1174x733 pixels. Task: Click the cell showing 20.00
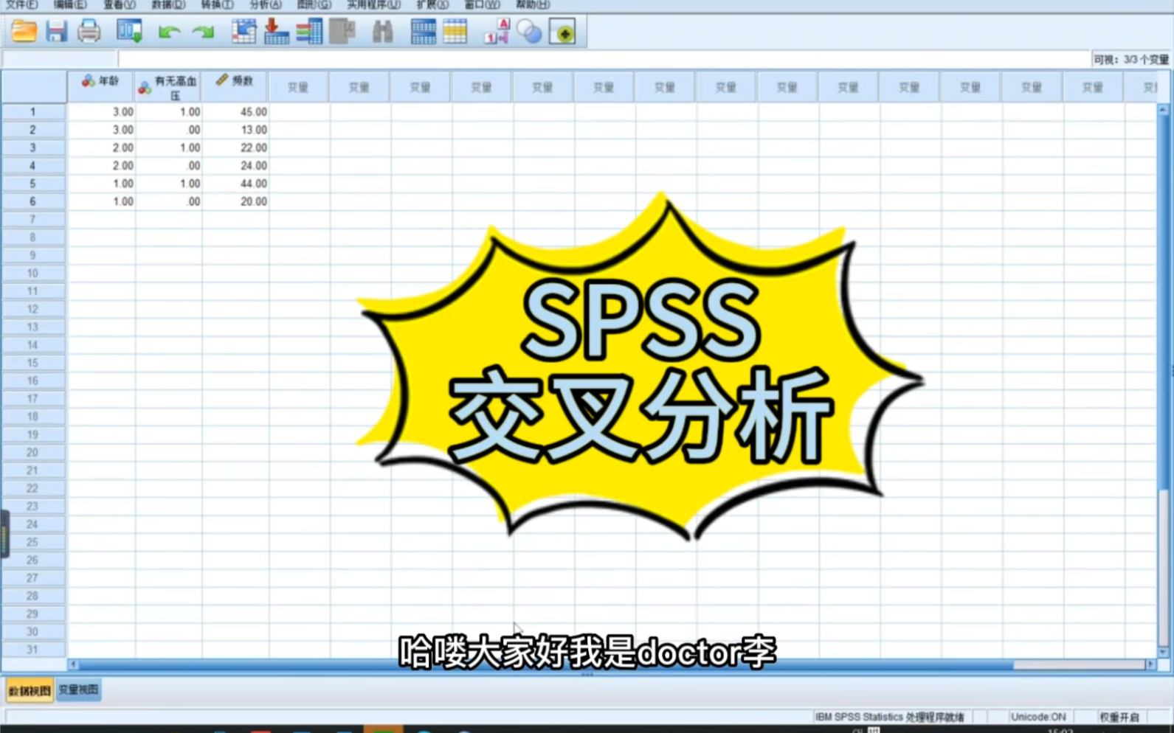pos(235,201)
